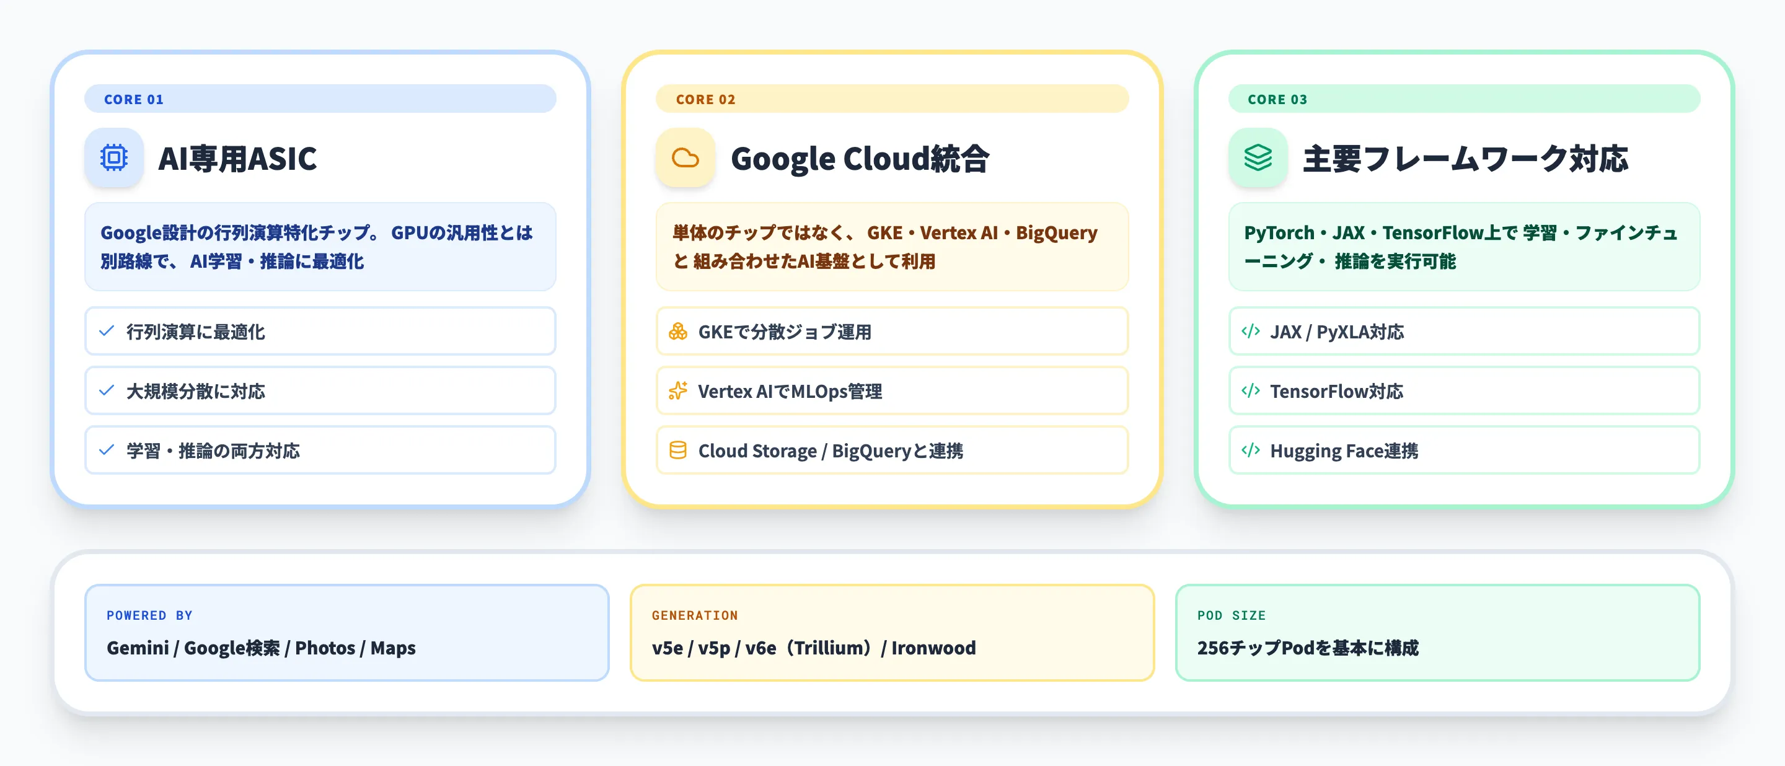The width and height of the screenshot is (1785, 766).
Task: Click the v5e / v5p / v6e generation text
Action: point(812,648)
